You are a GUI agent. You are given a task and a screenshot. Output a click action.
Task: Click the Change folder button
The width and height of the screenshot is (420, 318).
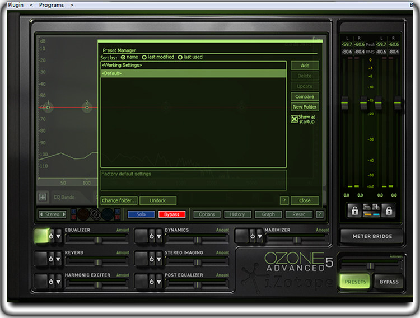pyautogui.click(x=119, y=200)
